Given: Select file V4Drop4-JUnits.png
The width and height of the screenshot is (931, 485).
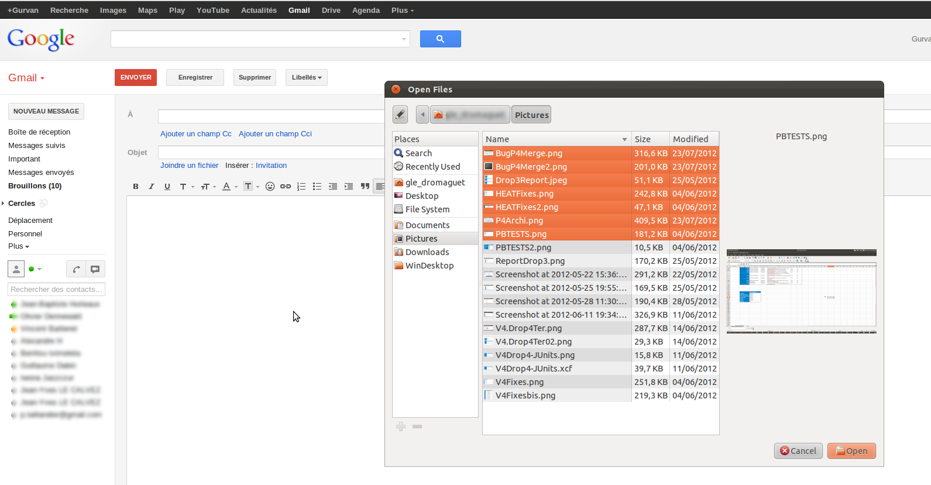Looking at the screenshot, I should click(x=601, y=355).
